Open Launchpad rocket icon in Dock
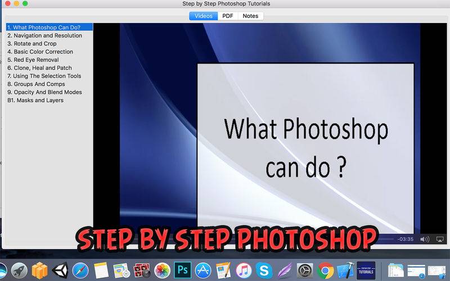Viewport: 450px width, 281px height. point(19,270)
